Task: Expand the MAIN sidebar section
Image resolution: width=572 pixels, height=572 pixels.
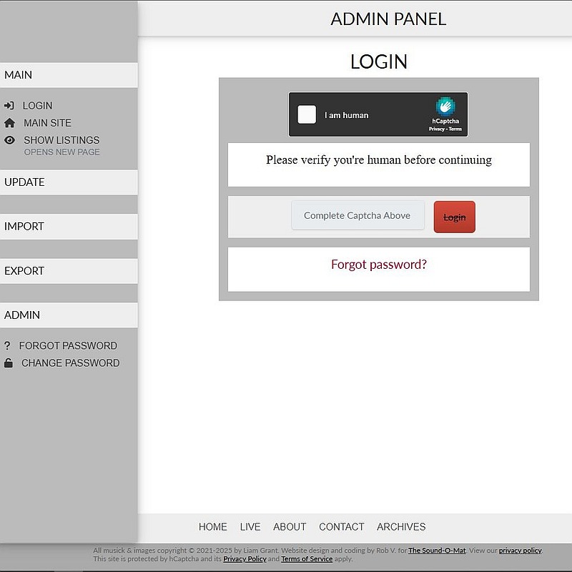Action: coord(69,75)
